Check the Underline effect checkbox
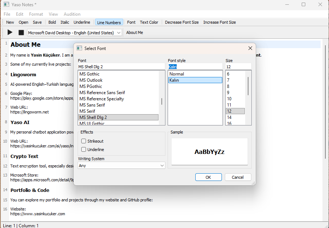The width and height of the screenshot is (329, 228). click(x=84, y=150)
